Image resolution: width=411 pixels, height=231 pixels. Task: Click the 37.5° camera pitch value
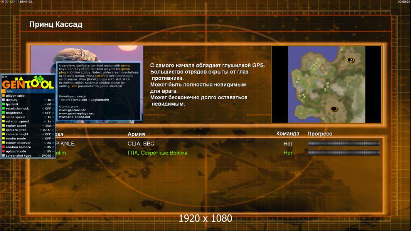click(x=47, y=130)
